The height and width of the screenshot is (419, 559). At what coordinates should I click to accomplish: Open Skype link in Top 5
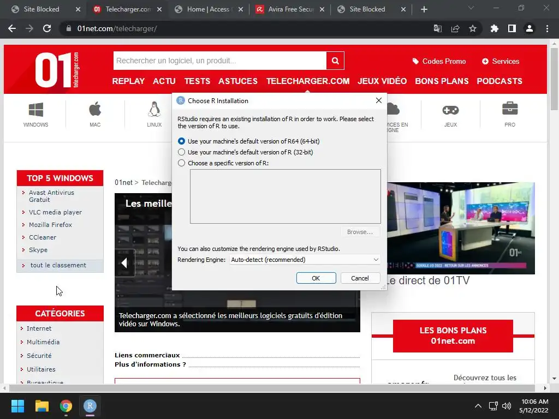38,250
